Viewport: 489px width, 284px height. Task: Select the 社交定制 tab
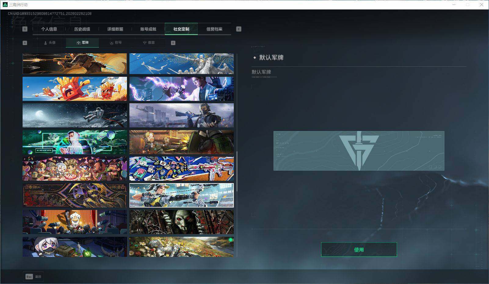click(181, 29)
